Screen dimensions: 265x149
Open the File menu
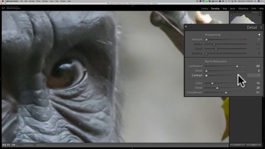coord(22,1)
